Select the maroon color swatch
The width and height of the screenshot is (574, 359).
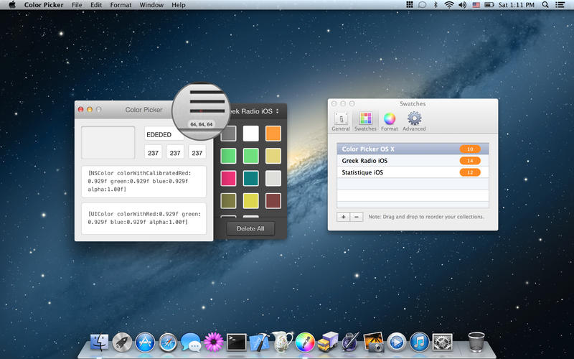point(273,201)
